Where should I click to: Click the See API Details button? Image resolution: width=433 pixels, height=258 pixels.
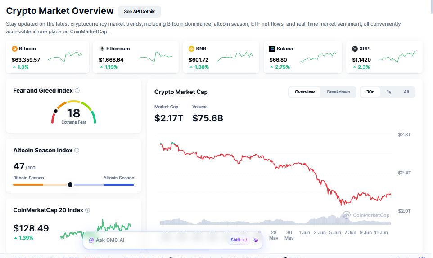click(x=140, y=12)
